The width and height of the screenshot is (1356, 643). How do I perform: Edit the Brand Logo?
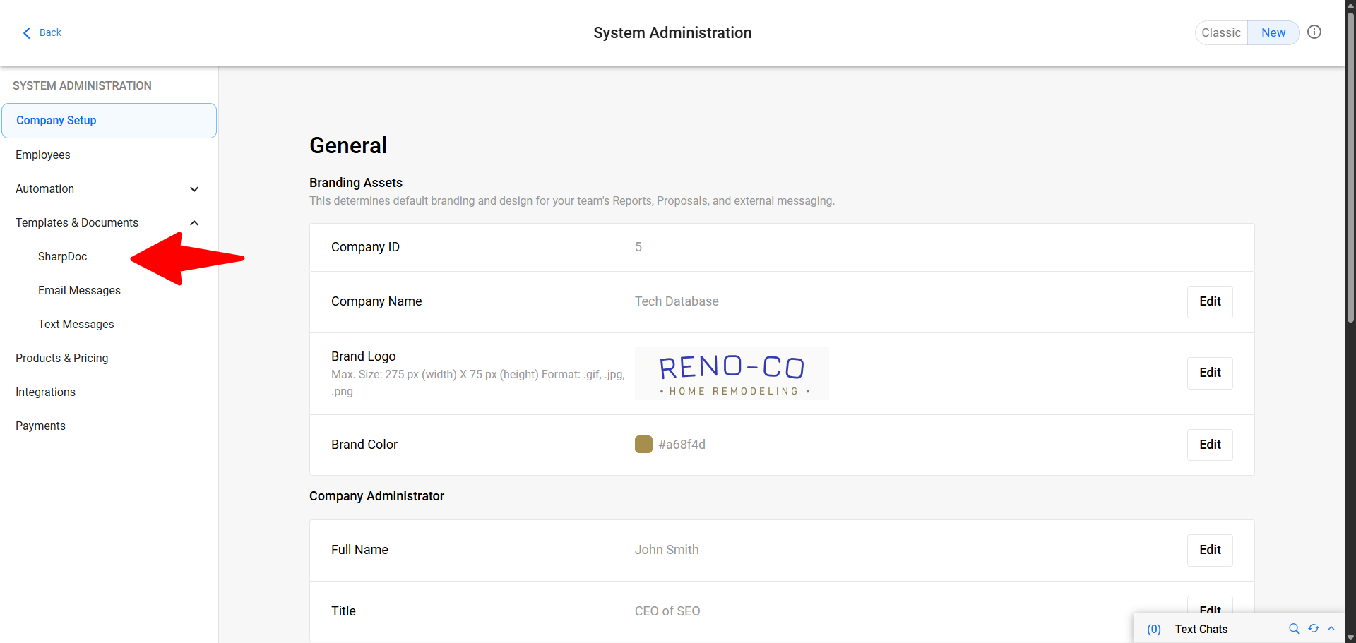point(1209,373)
